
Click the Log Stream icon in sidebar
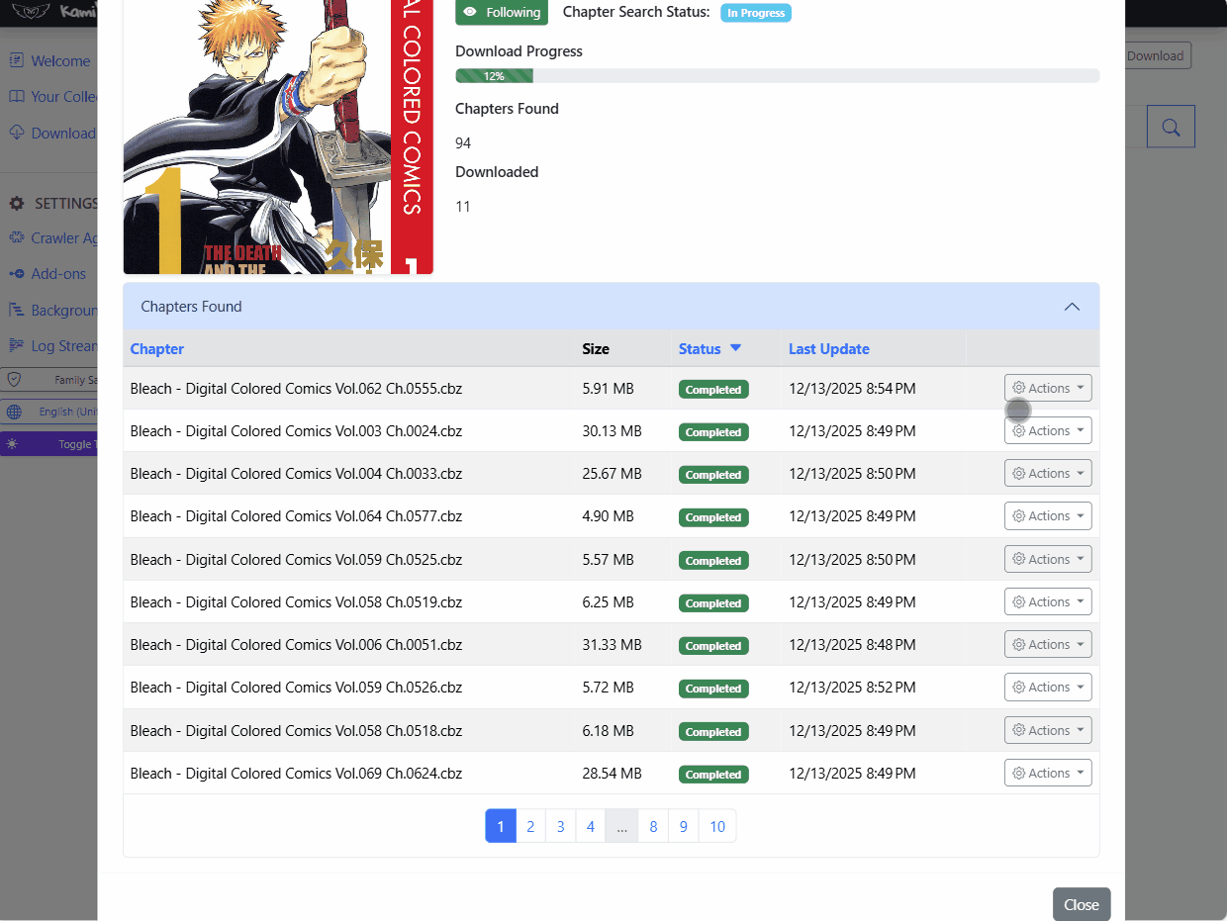pos(17,345)
